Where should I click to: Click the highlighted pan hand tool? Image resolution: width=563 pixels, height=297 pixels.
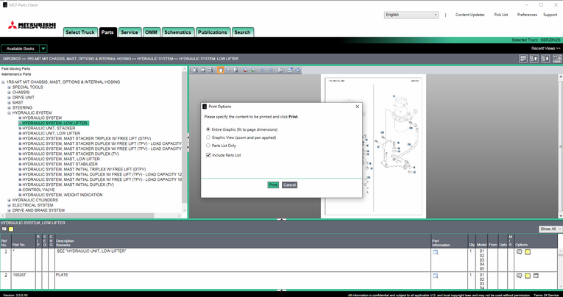(220, 71)
